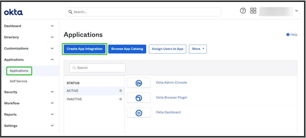Open the apps grid icon
This screenshot has width=306, height=138.
(x=253, y=11)
